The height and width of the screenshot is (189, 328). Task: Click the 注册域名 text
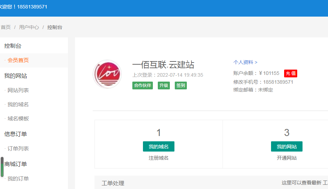[159, 158]
